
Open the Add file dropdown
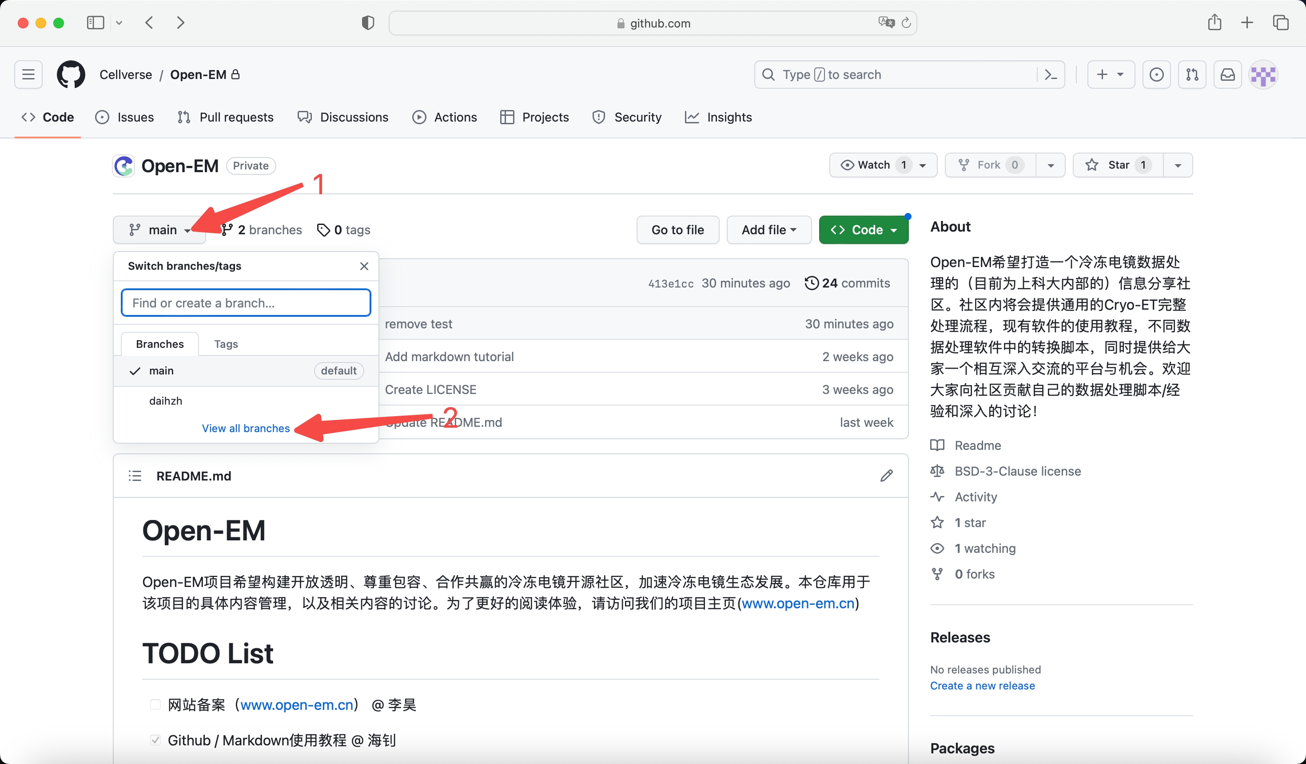coord(768,230)
